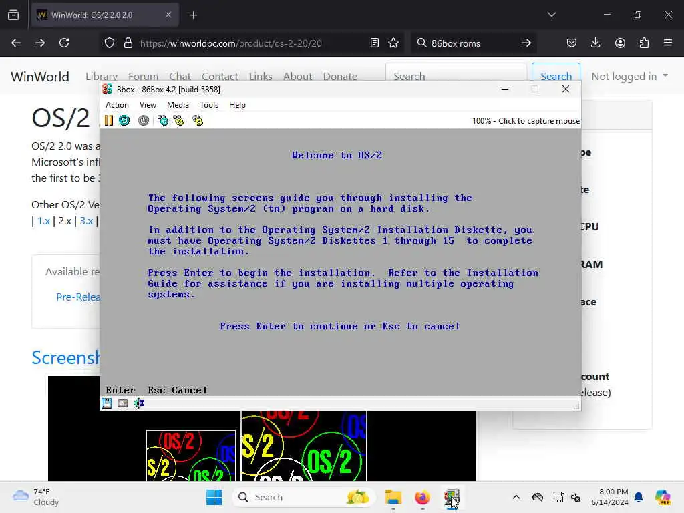Click the WinWorld Search button

coord(556,72)
